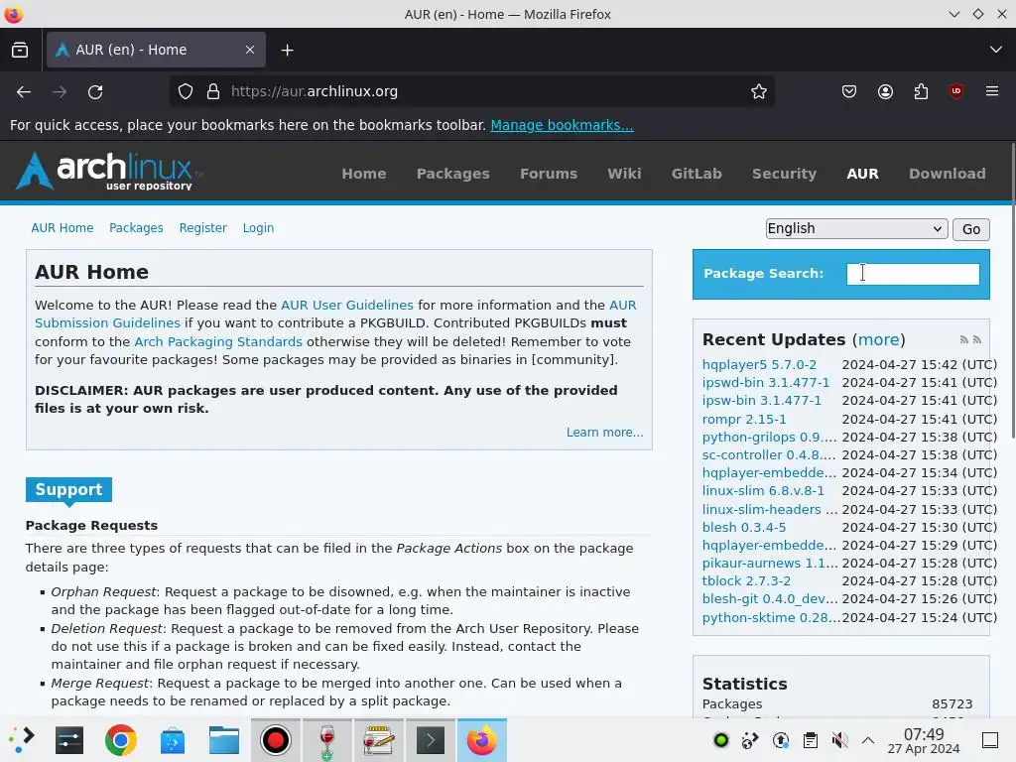This screenshot has height=762, width=1016.
Task: Open the tblock 2.7.3-2 package link
Action: point(746,581)
